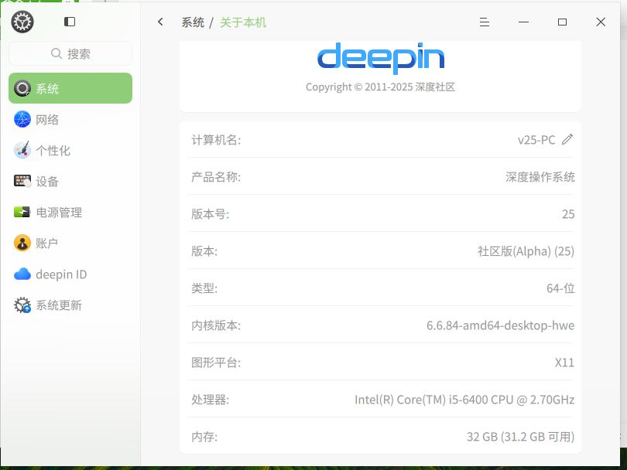Click the Personalization paintbrush icon

(22, 150)
